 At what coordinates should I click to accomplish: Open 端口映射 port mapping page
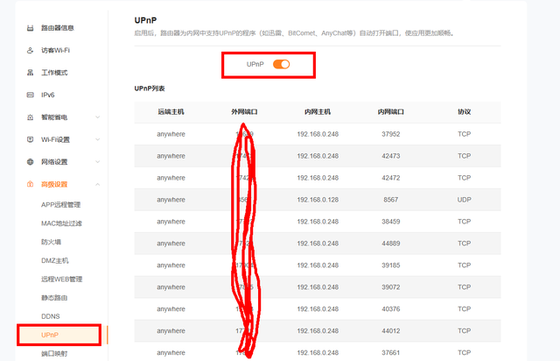(x=54, y=353)
